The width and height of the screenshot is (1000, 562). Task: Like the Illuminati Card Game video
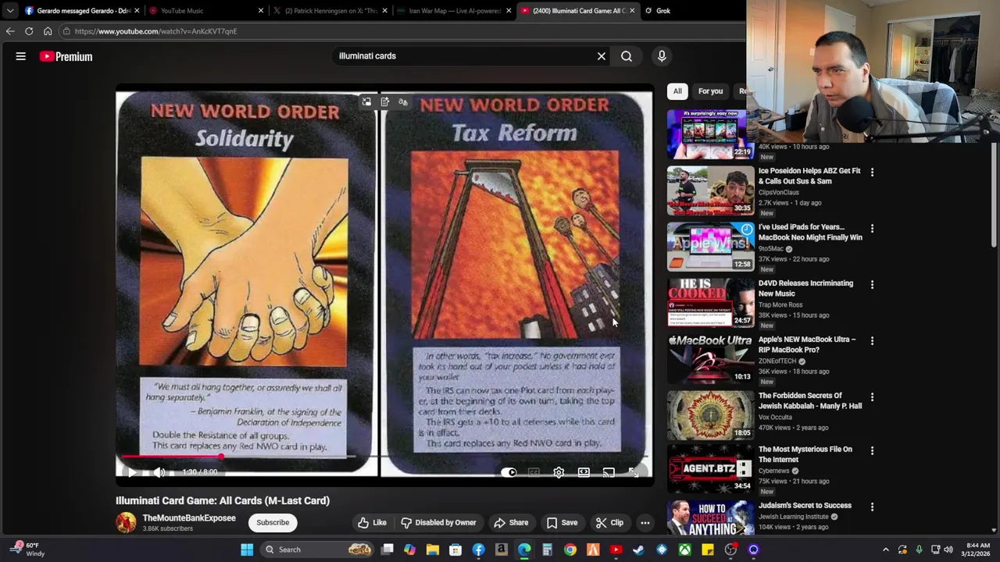point(372,522)
